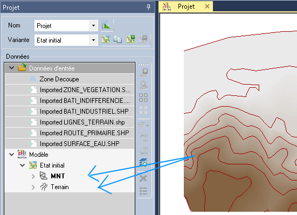
Task: Click the greyed delete variant icon
Action: [x=143, y=39]
